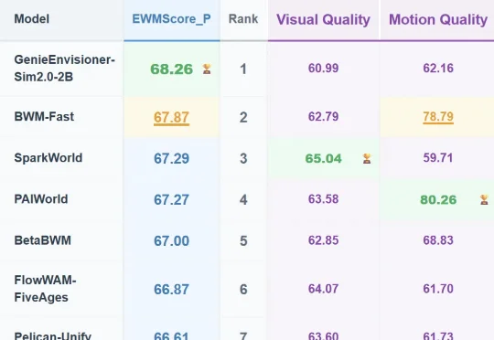
Task: Click the trophy icon beside 80.26
Action: click(x=484, y=199)
